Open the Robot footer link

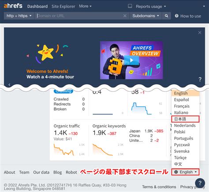tap(71, 172)
